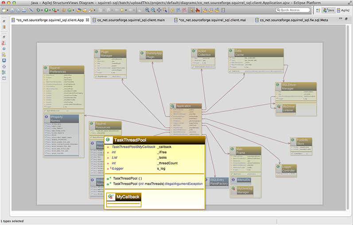The image size is (353, 225).
Task: Switch to the AgileJ perspective
Action: 344,10
